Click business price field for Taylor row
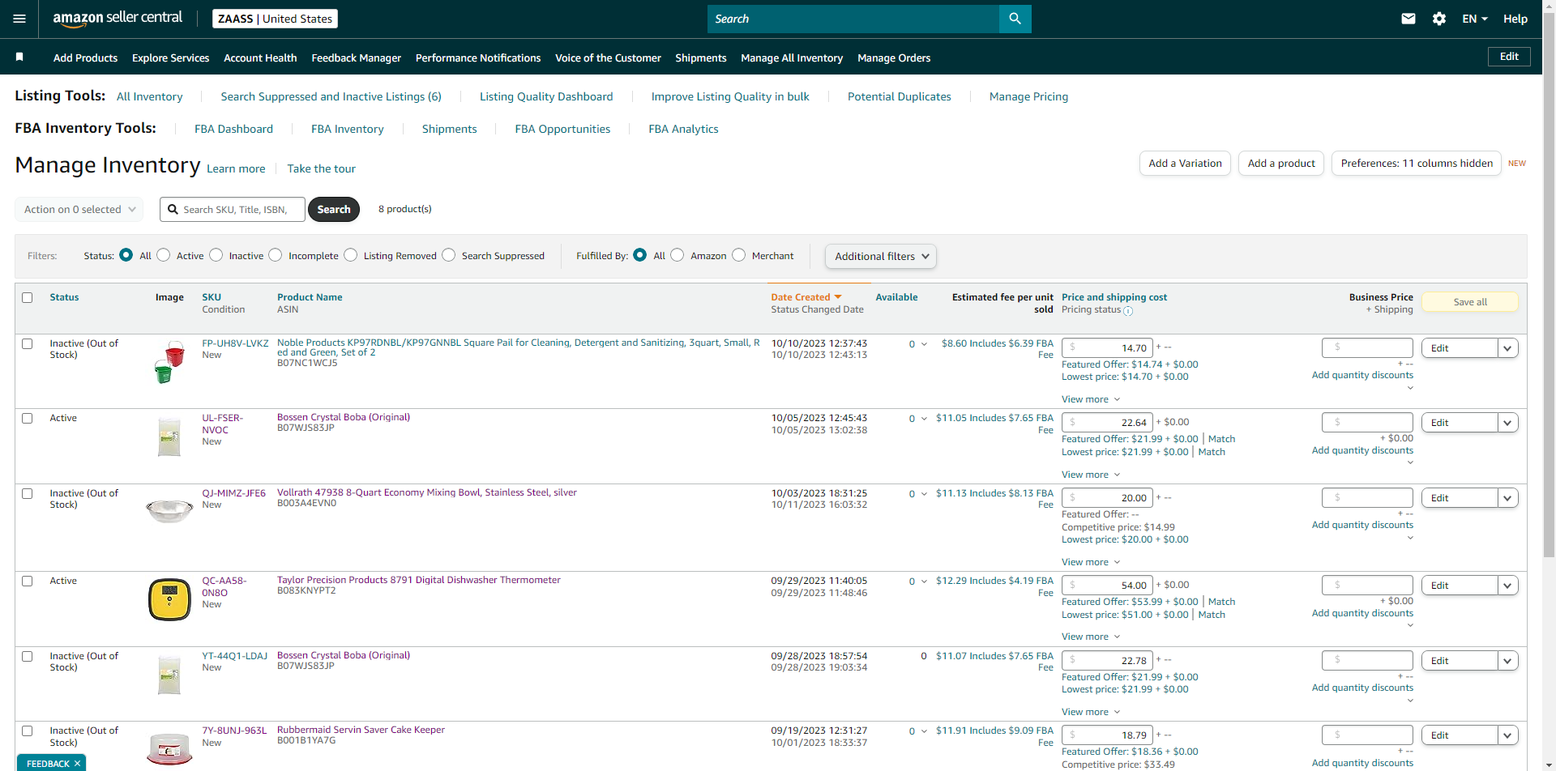 [1367, 586]
